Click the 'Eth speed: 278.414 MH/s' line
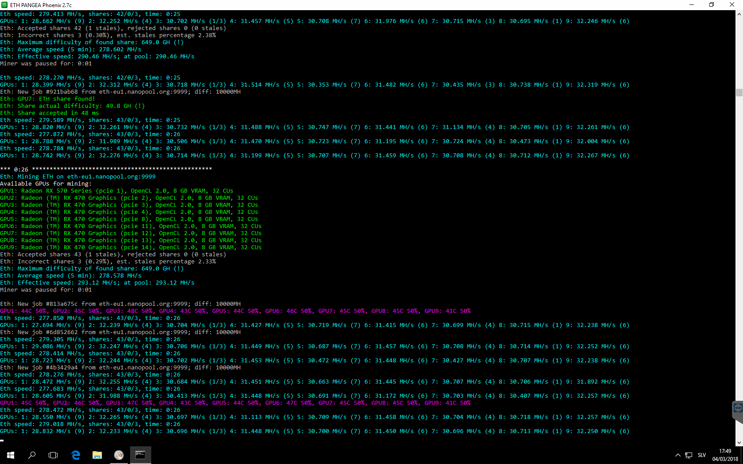Viewport: 743px width, 464px height. click(x=90, y=354)
